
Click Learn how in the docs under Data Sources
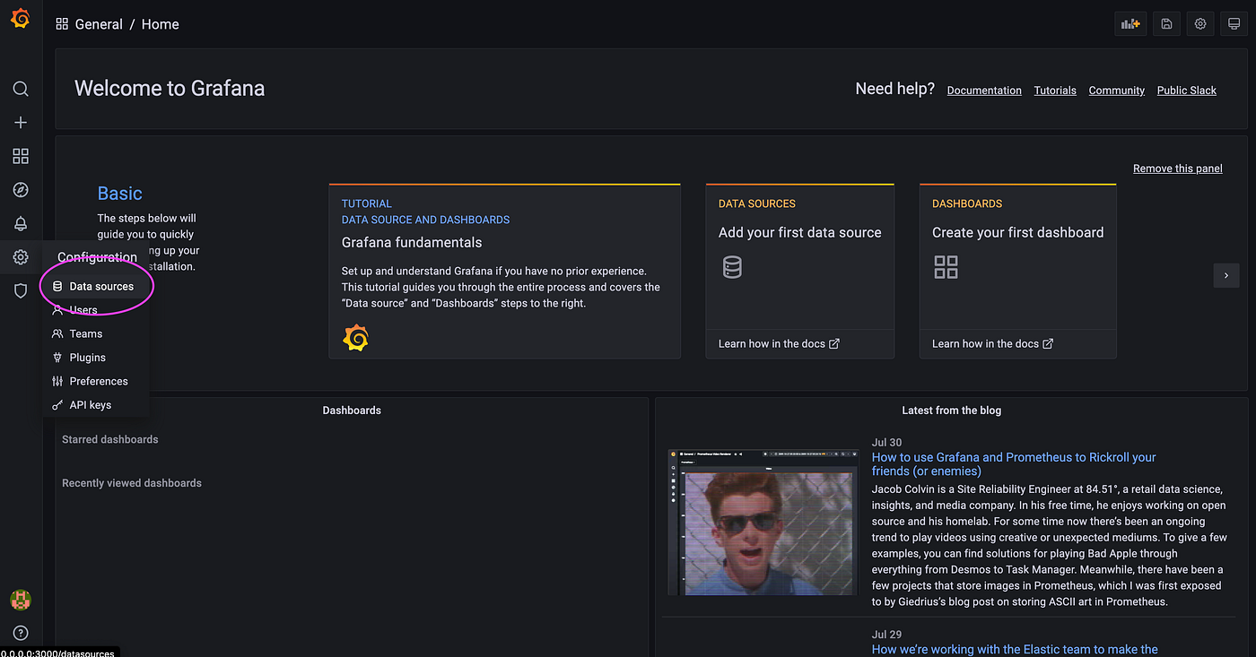click(x=779, y=343)
